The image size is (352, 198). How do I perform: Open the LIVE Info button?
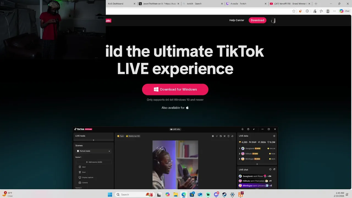point(175,129)
